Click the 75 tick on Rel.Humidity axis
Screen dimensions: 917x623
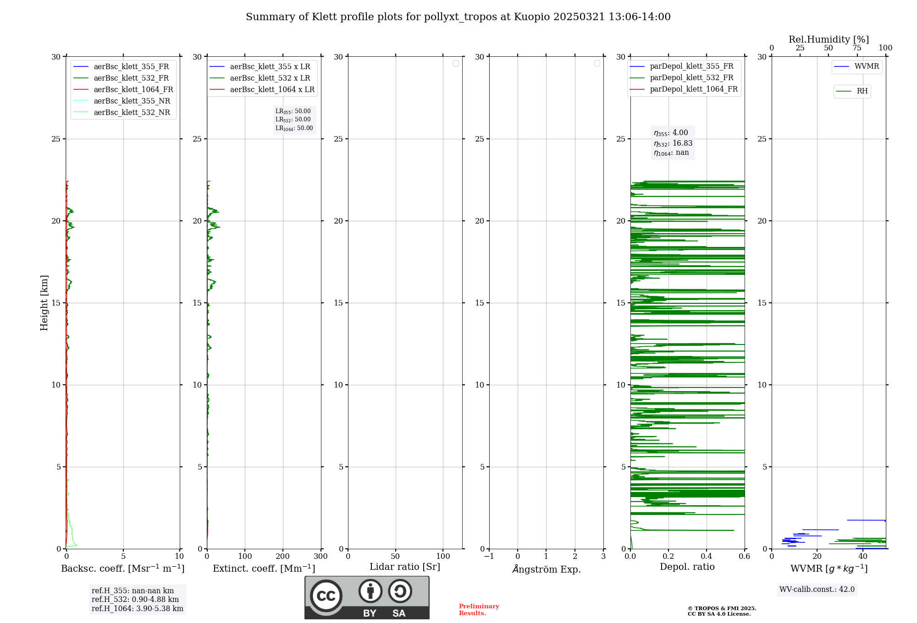point(856,48)
